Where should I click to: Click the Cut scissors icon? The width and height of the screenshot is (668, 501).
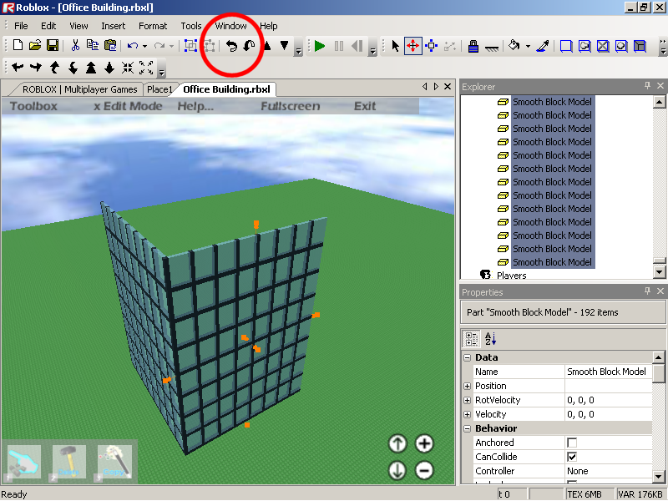pos(75,46)
